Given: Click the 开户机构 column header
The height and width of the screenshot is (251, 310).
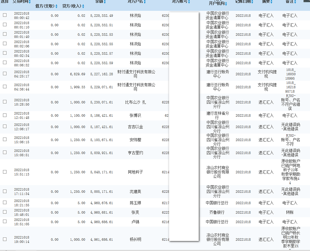Looking at the screenshot, I should pyautogui.click(x=217, y=4).
